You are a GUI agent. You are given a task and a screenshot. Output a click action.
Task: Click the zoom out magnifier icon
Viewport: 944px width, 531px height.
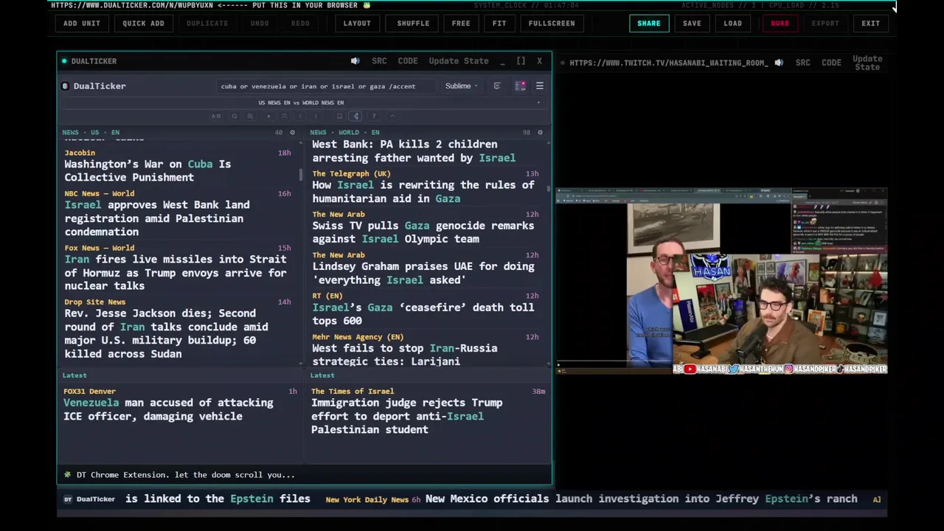click(x=235, y=116)
